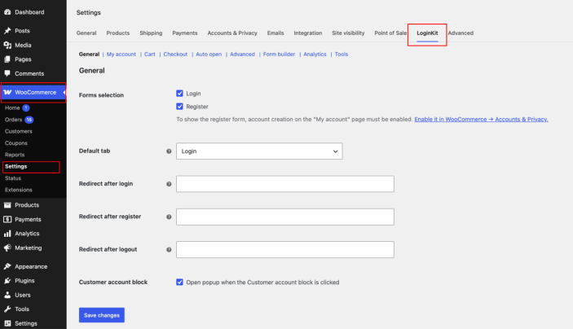Follow Enable it in WooCommerce Accounts & Privacy link
The height and width of the screenshot is (329, 573).
click(481, 119)
